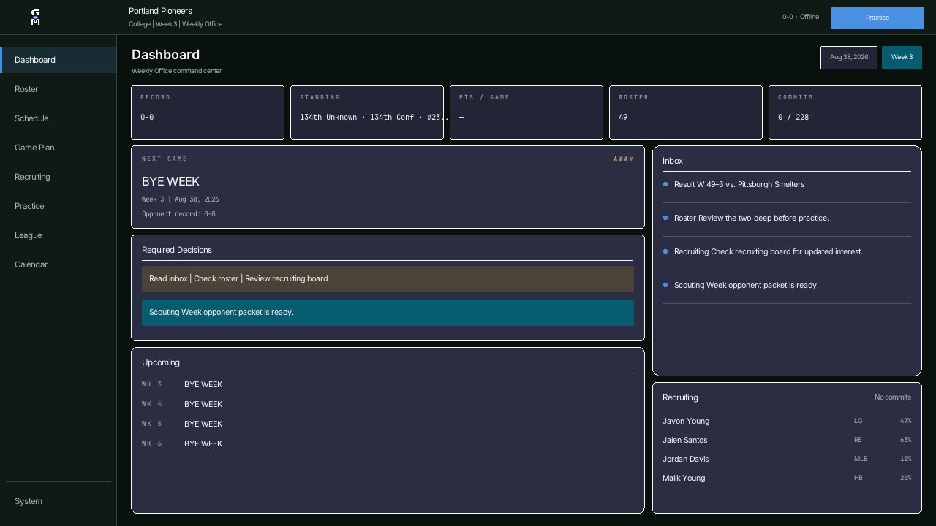
Task: Open the Pts / Game card
Action: 526,113
